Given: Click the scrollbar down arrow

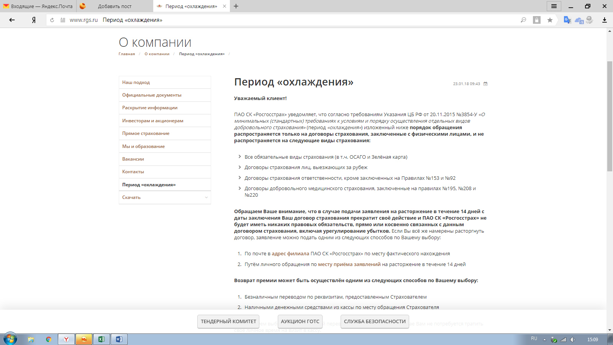Looking at the screenshot, I should (x=610, y=330).
